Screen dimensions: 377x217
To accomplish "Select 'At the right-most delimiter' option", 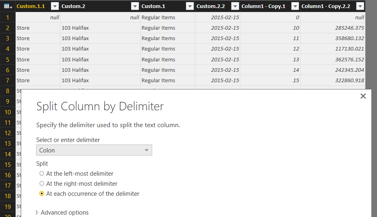I will click(x=42, y=184).
